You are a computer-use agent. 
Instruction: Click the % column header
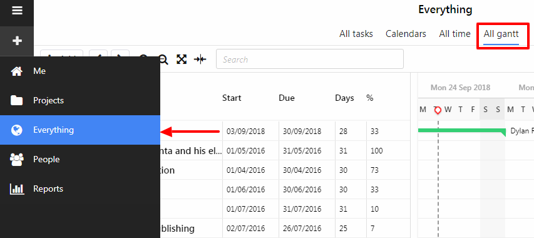click(x=370, y=98)
